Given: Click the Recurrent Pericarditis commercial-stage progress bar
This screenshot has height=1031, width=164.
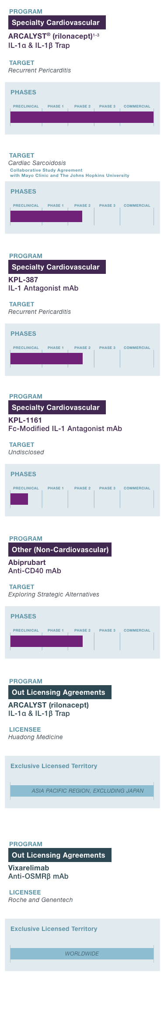Looking at the screenshot, I should click(82, 117).
